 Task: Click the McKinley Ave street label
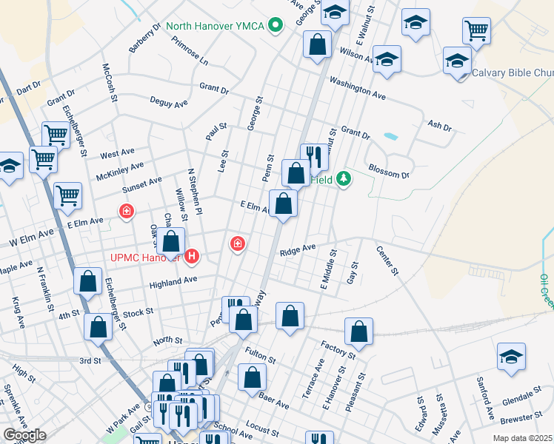[x=120, y=171]
